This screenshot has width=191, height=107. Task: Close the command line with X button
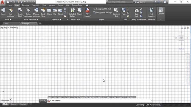coord(42,101)
